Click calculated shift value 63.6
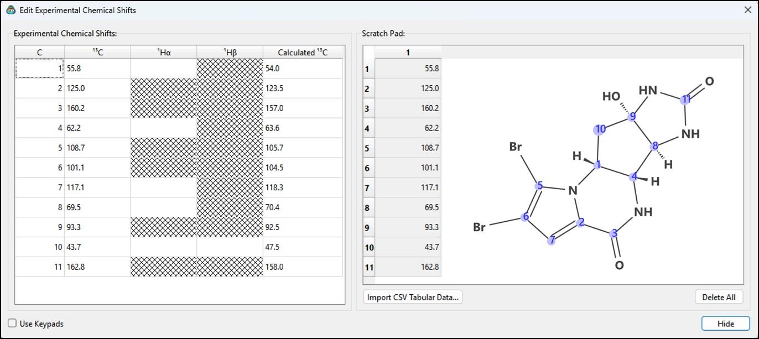Screen dimensions: 759x339 click(x=303, y=128)
